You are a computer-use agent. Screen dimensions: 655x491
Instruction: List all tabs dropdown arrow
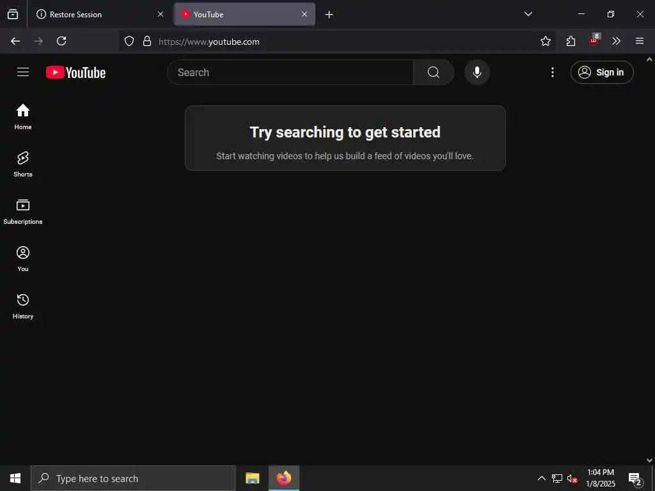point(528,14)
